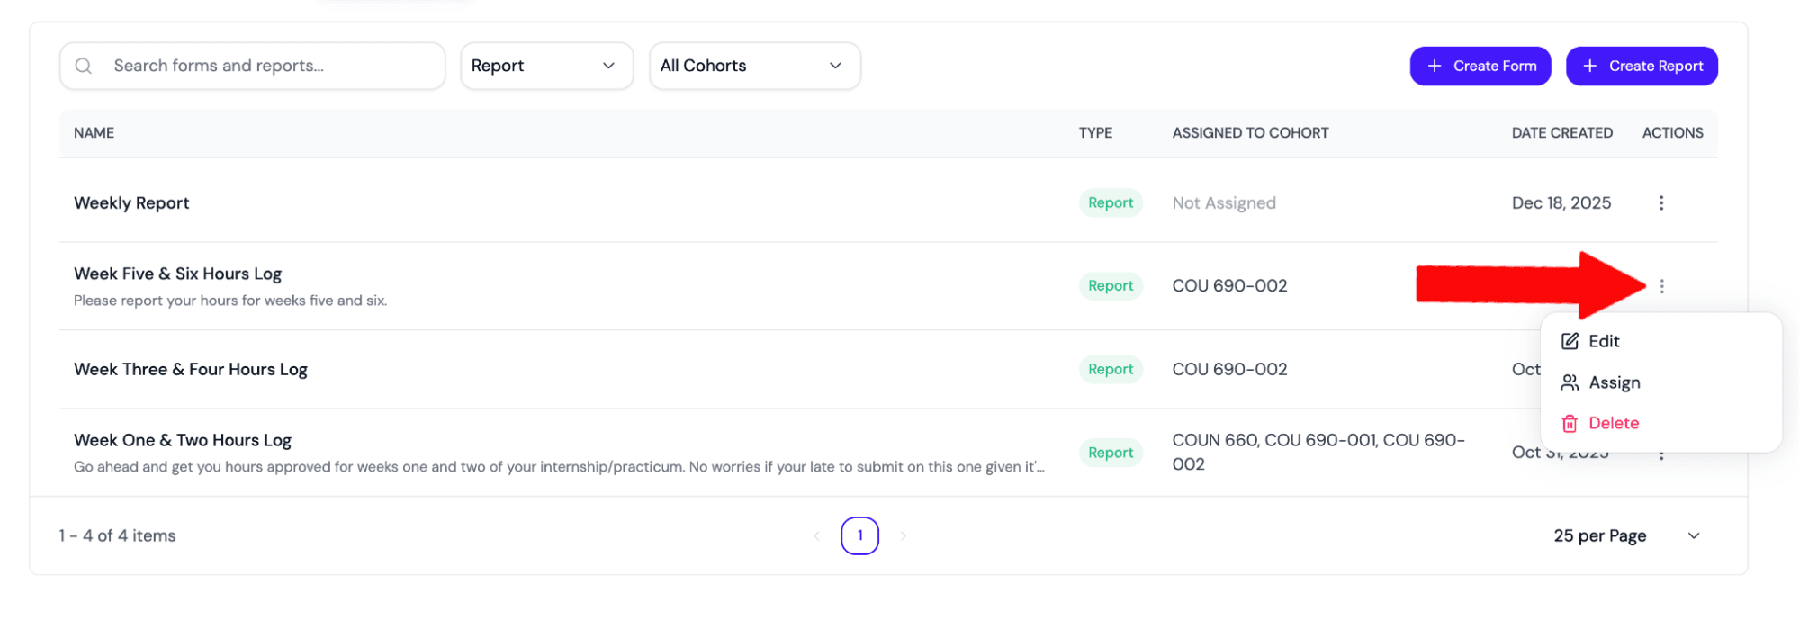The width and height of the screenshot is (1799, 638).
Task: Open the Weekly Report entry
Action: point(131,203)
